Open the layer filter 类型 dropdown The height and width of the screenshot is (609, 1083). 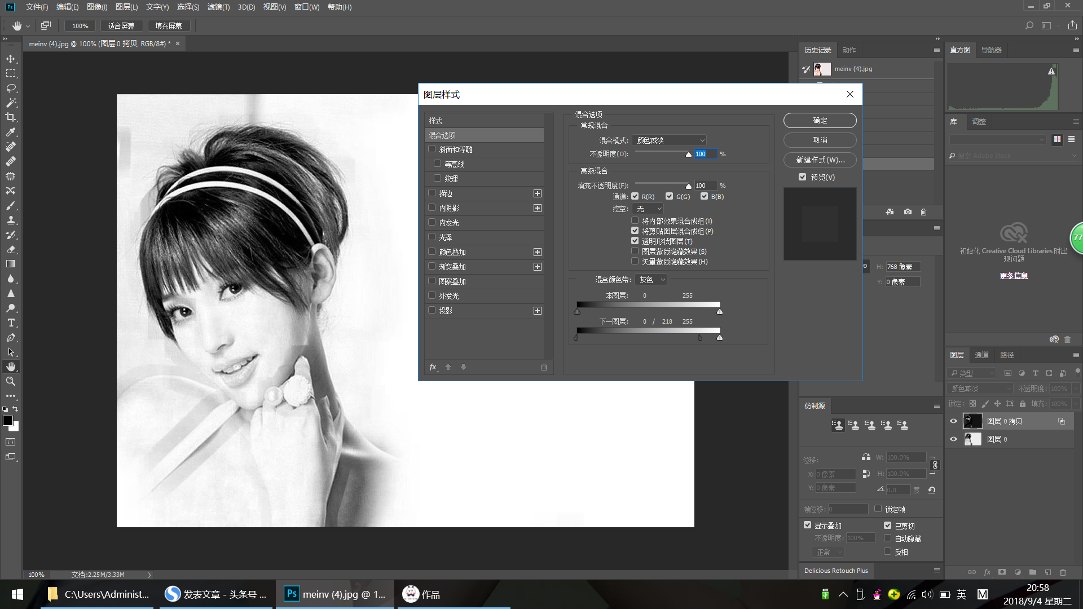[971, 373]
